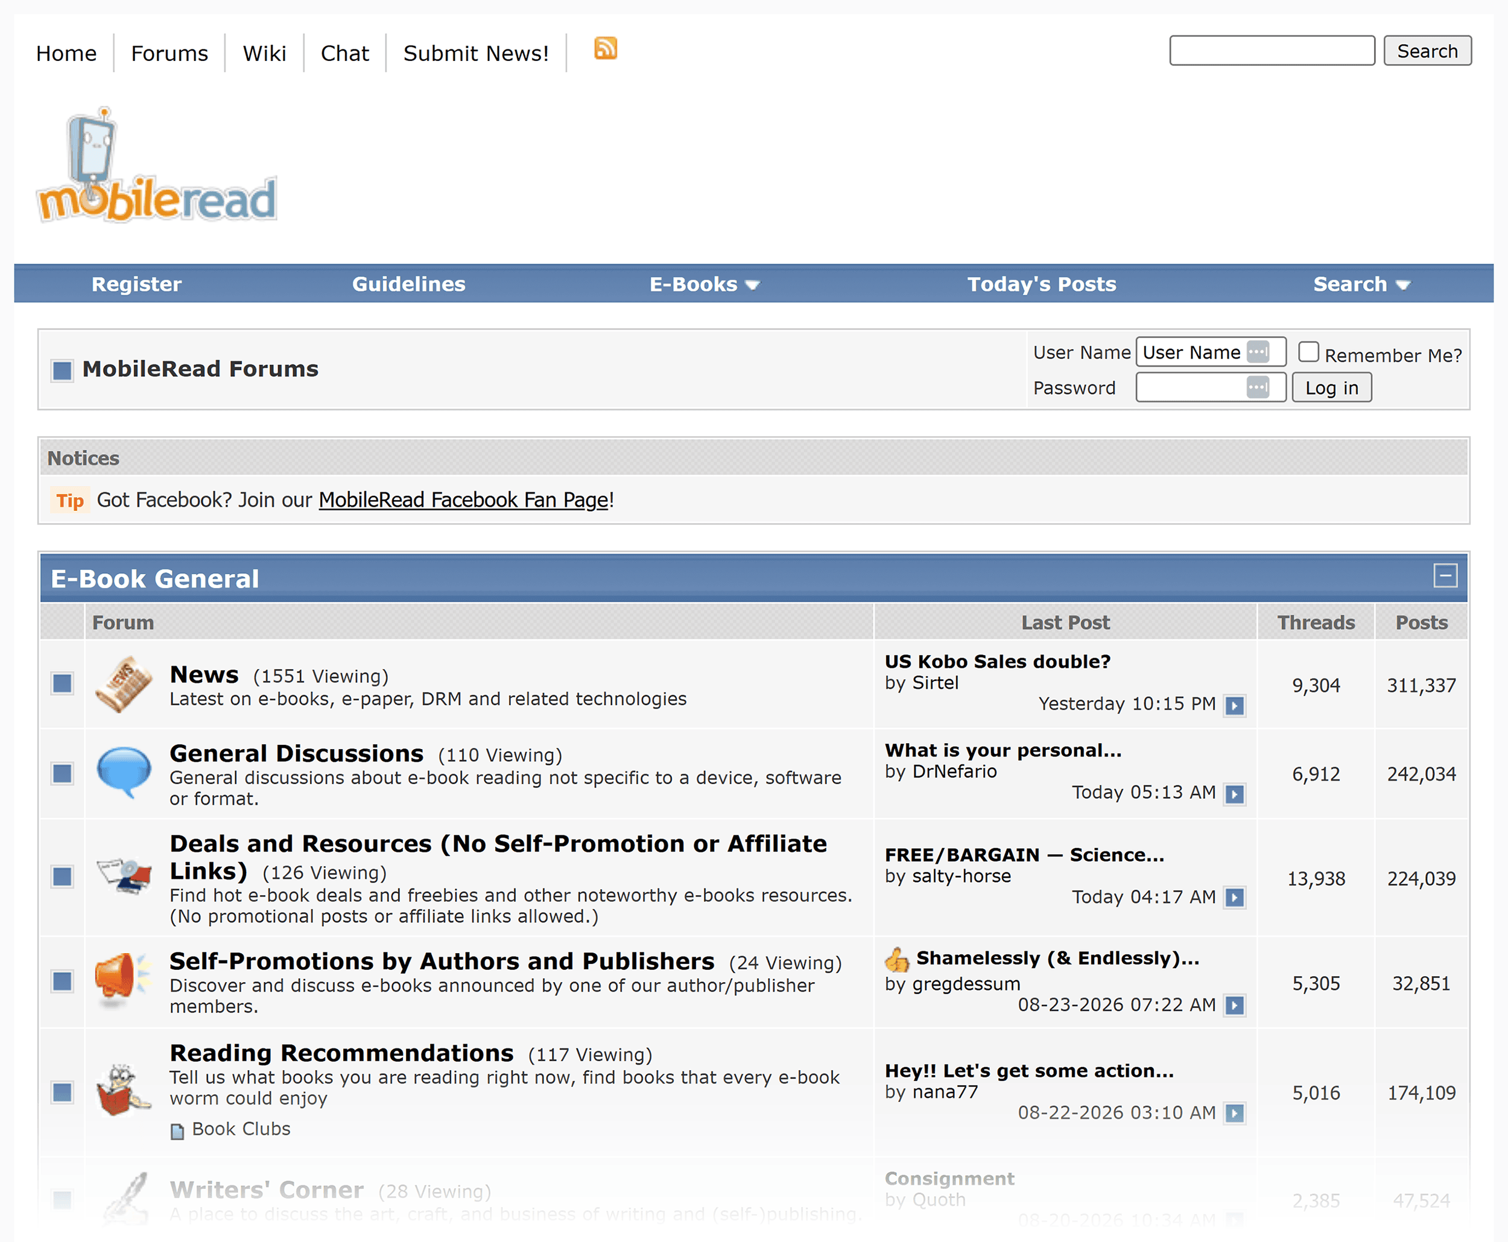Focus the User Name input field
The height and width of the screenshot is (1242, 1508).
coord(1211,352)
